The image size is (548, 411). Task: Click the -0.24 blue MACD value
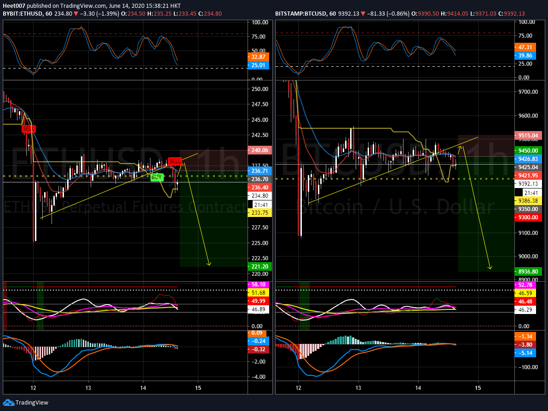point(258,341)
